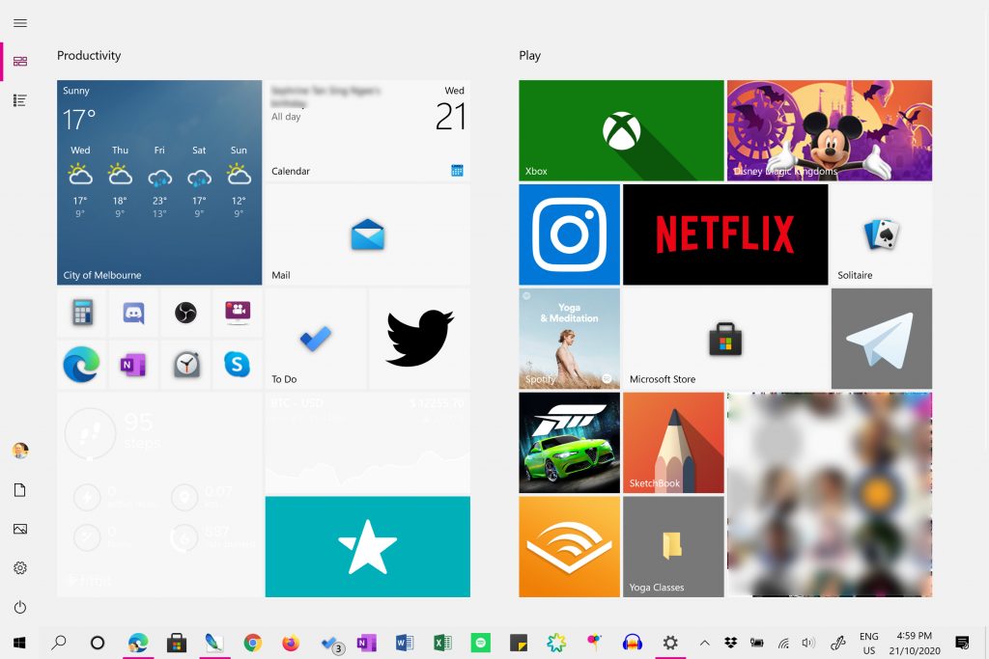Open the Mail tile

click(368, 234)
